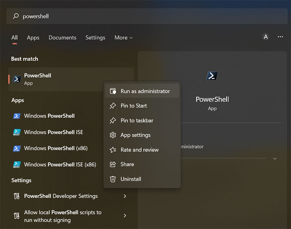The image size is (291, 229).
Task: Click the gear icon for App settings
Action: (113, 135)
